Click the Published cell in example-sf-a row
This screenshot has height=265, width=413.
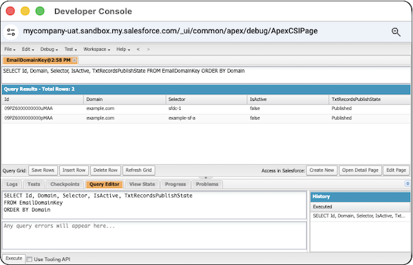pos(370,118)
